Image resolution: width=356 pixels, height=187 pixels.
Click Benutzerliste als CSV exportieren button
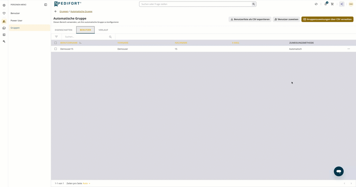(250, 19)
